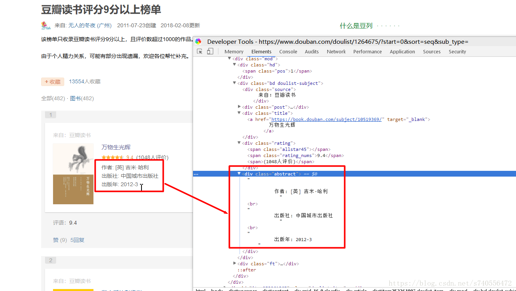Click the 什么是豆列 link
This screenshot has height=291, width=516.
356,26
